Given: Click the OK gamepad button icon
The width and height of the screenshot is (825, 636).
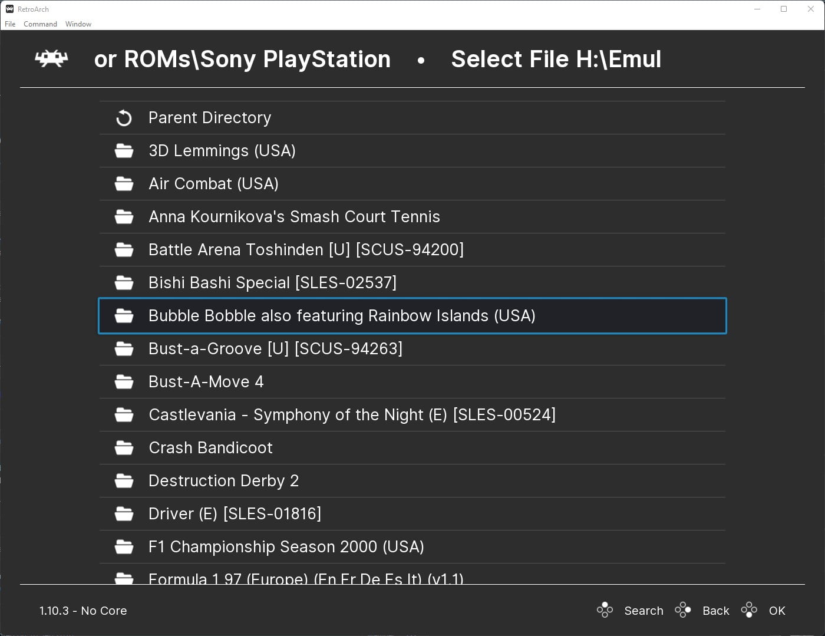Looking at the screenshot, I should [749, 610].
